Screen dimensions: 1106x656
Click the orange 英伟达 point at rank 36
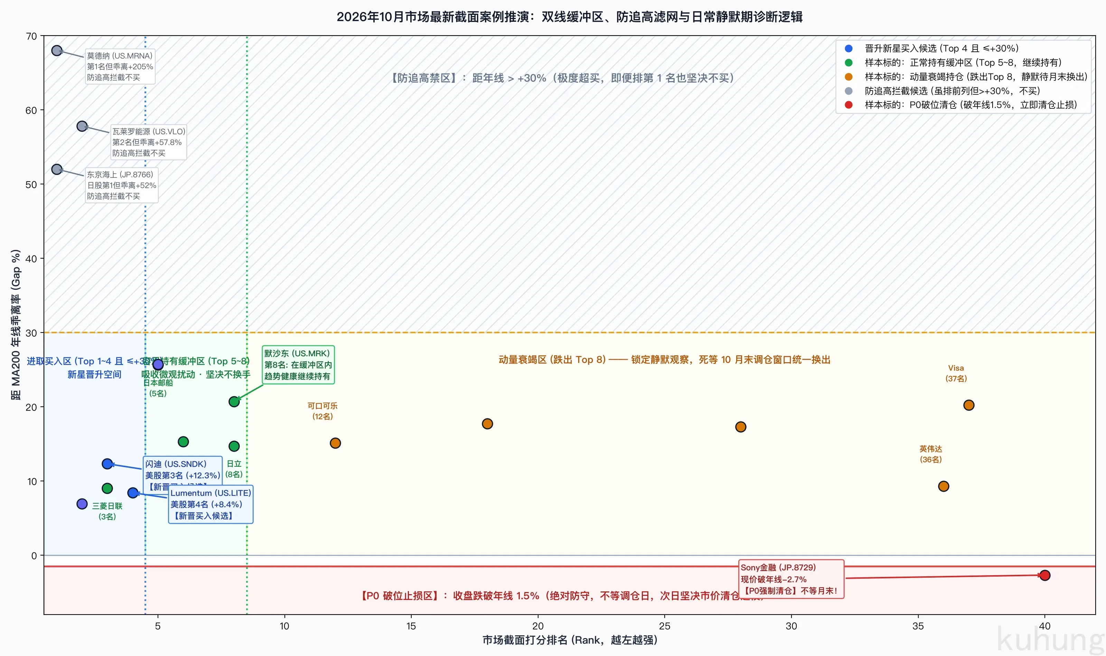(x=943, y=486)
